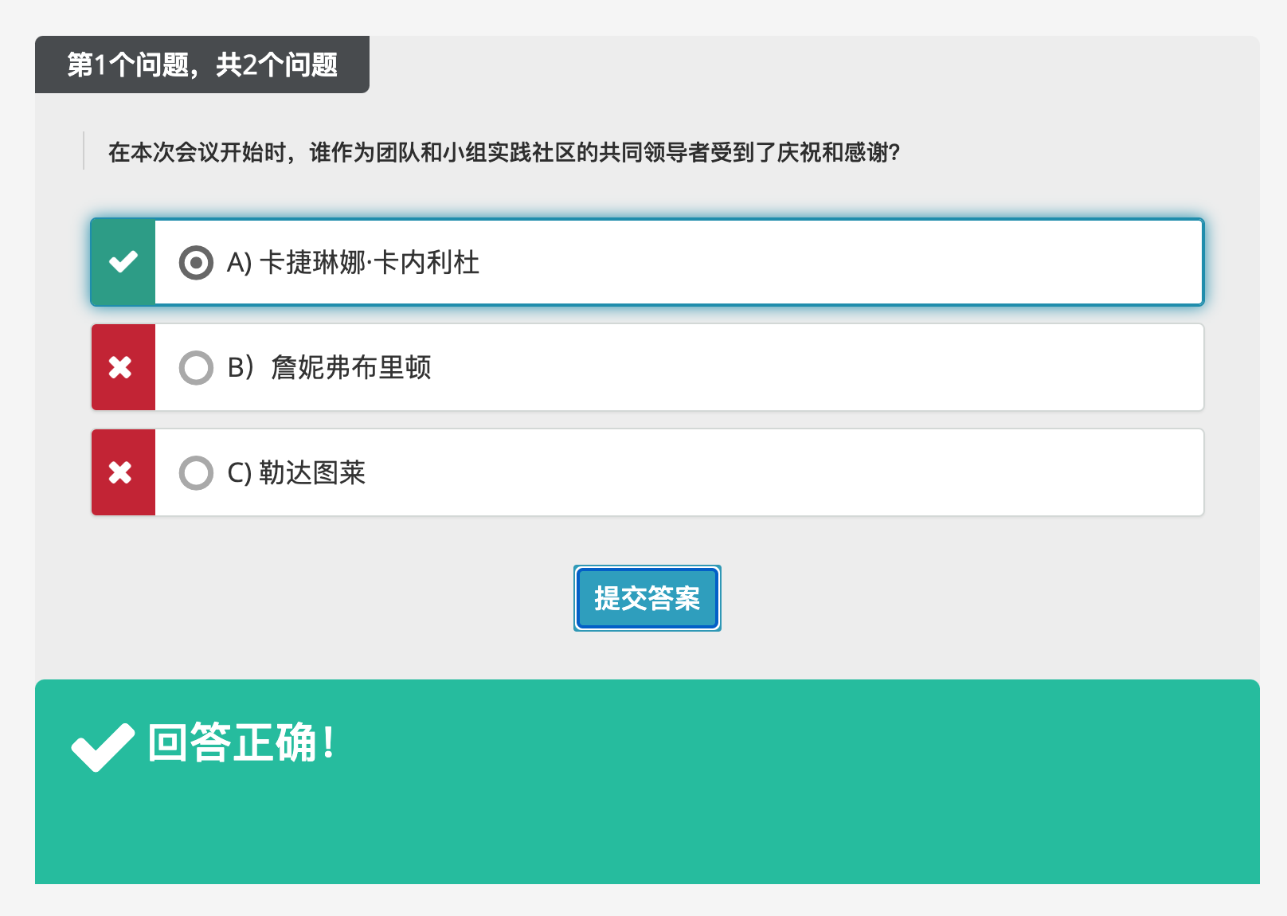1287x916 pixels.
Task: Select the radio button for 詹妮弗布里顿
Action: tap(196, 367)
